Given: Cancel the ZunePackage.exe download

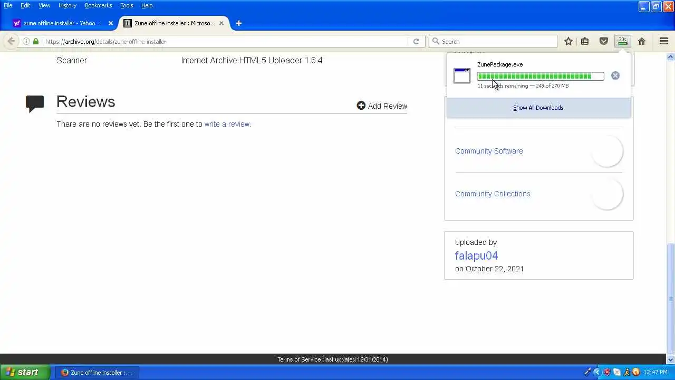Looking at the screenshot, I should (615, 75).
